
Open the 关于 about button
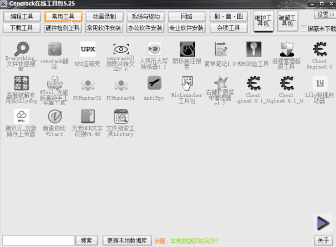(323, 240)
